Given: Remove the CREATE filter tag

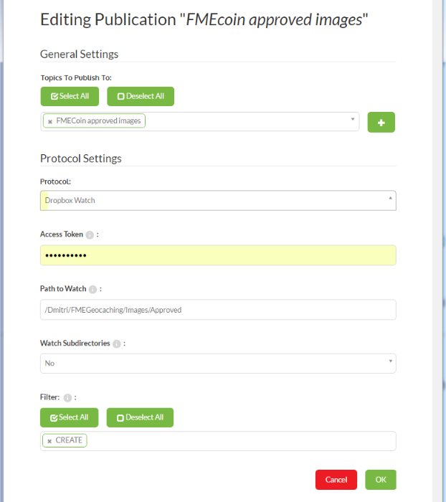Looking at the screenshot, I should (x=49, y=441).
